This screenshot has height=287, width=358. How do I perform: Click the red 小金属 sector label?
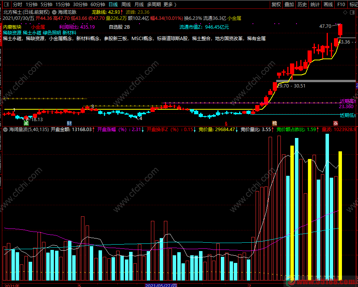[x=38, y=27]
